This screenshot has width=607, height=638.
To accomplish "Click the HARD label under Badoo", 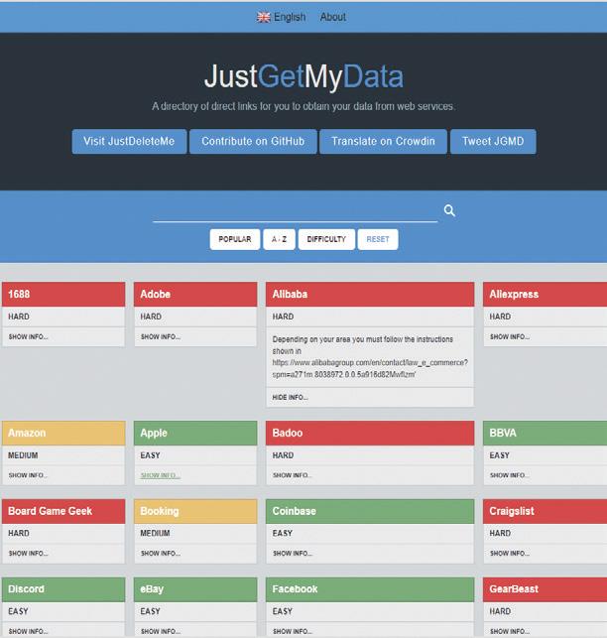I will coord(283,455).
